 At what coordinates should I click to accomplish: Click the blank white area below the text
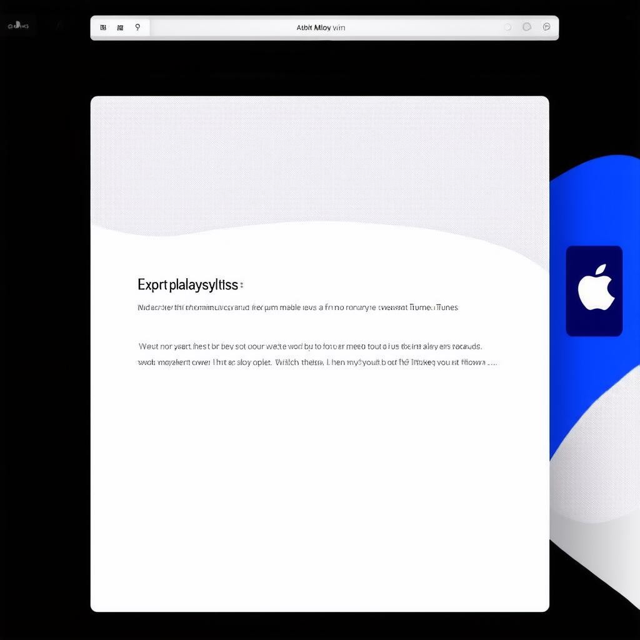pyautogui.click(x=319, y=487)
